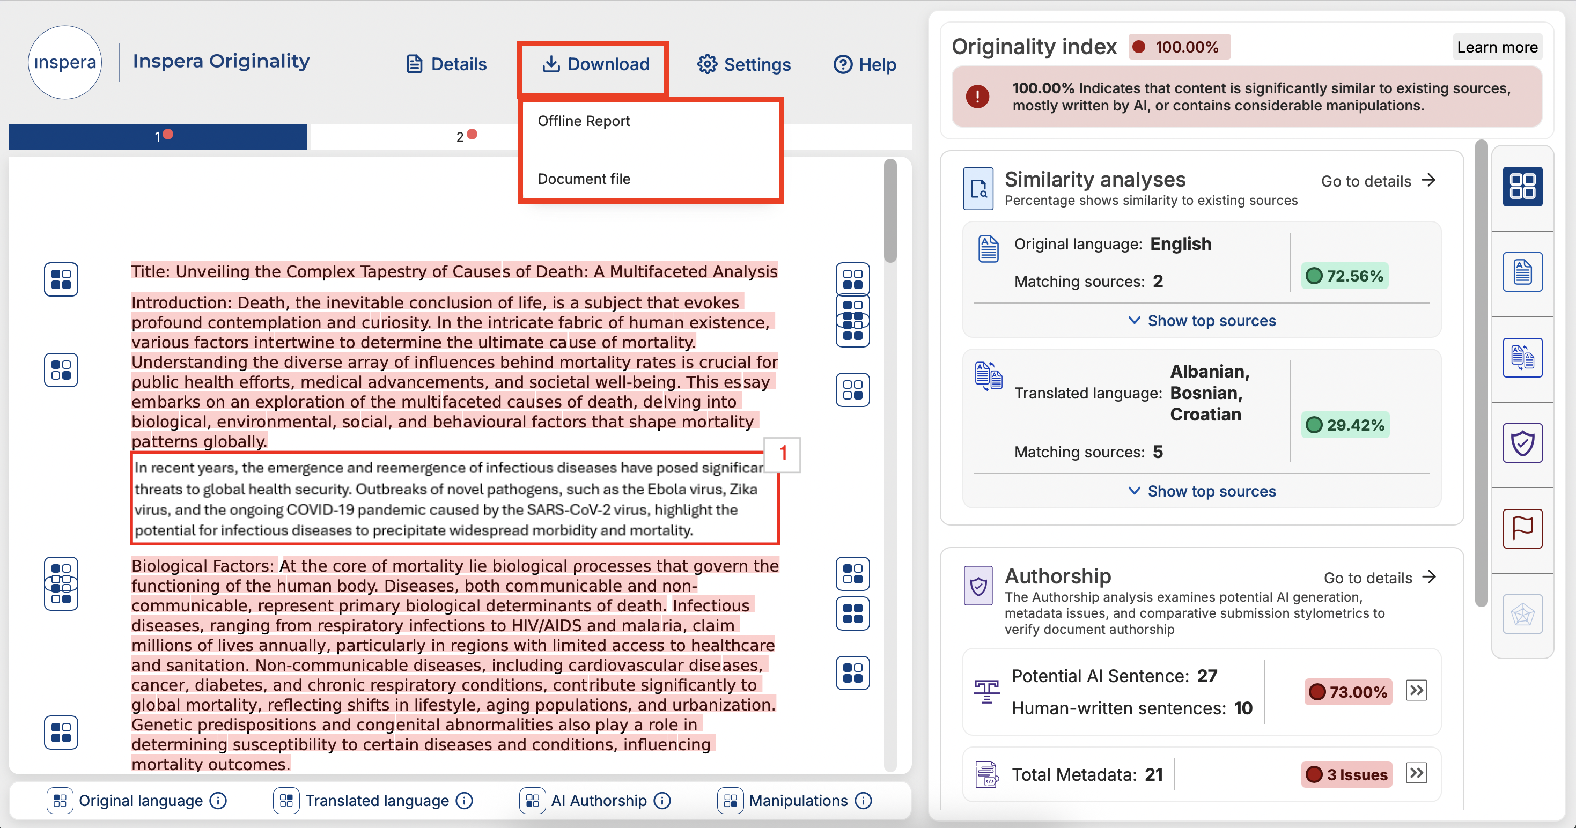Open the Download dropdown
This screenshot has height=828, width=1576.
tap(595, 64)
